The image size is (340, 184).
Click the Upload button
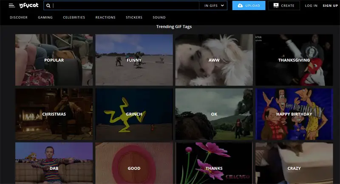[x=249, y=6]
